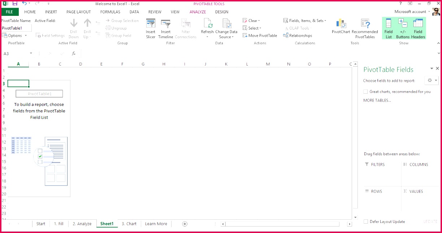The image size is (442, 233).
Task: Select the ANALYZE tab
Action: (198, 12)
